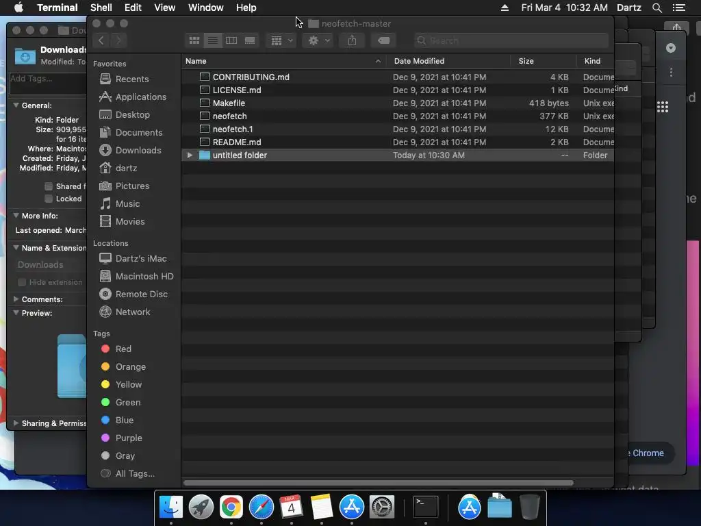
Task: Click the Edit Tags toolbar button
Action: click(x=383, y=40)
